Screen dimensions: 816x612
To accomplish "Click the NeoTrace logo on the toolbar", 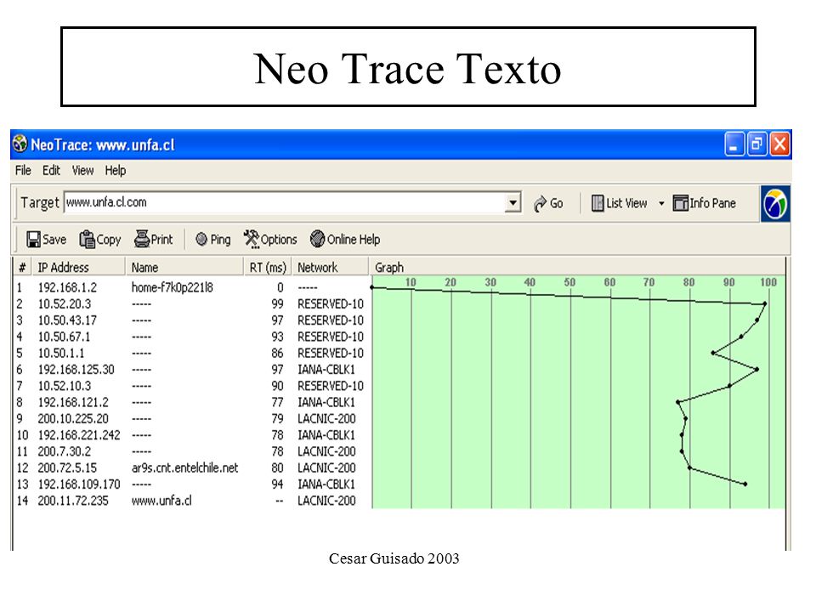I will (x=775, y=204).
